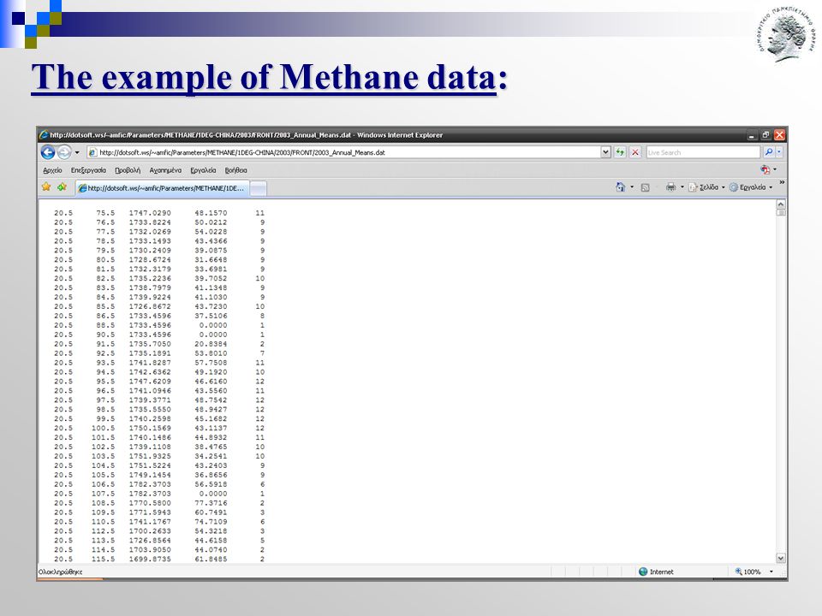This screenshot has width=822, height=616.
Task: Click the value 57.7508
Action: [x=211, y=363]
